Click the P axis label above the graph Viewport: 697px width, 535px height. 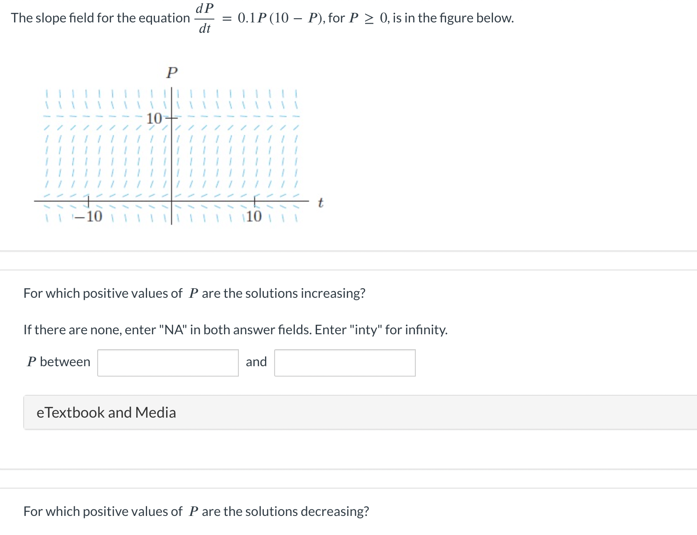[172, 73]
